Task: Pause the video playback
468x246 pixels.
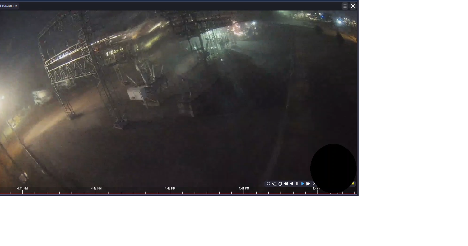Action: coord(297,183)
